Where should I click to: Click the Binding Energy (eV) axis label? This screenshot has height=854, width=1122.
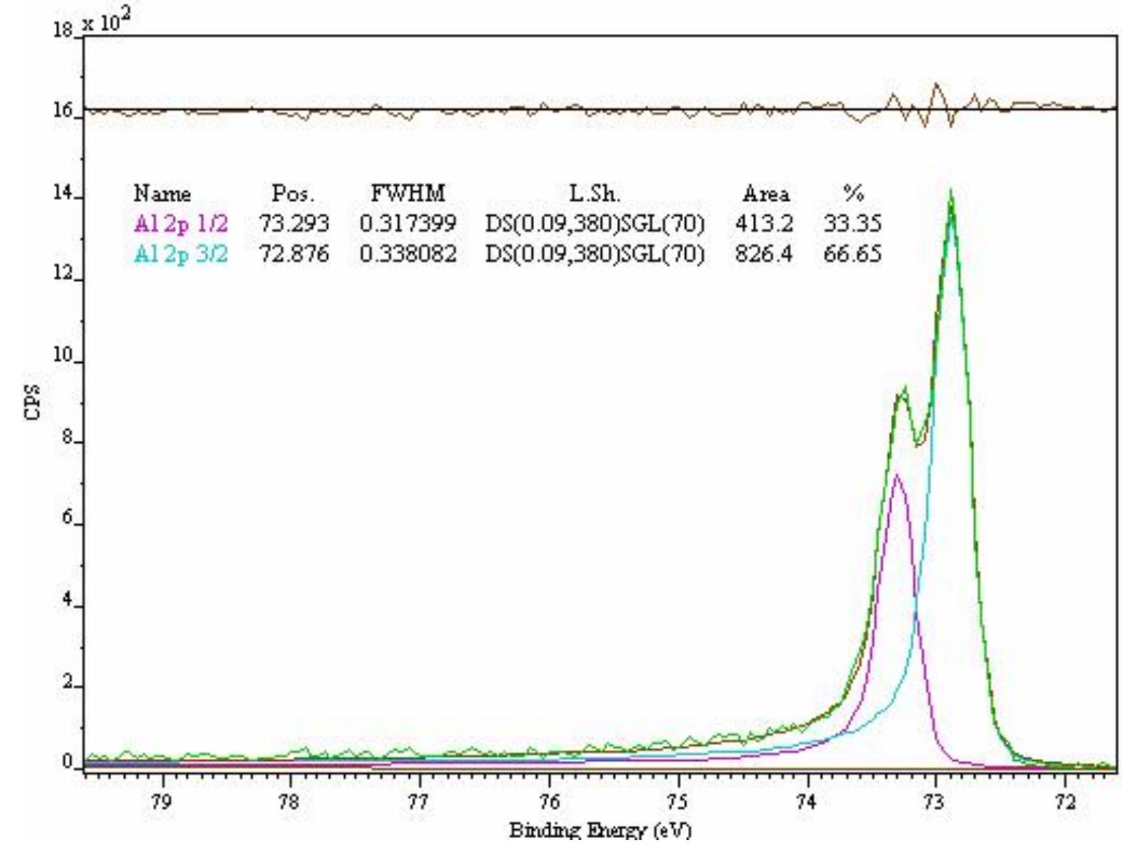click(x=600, y=828)
